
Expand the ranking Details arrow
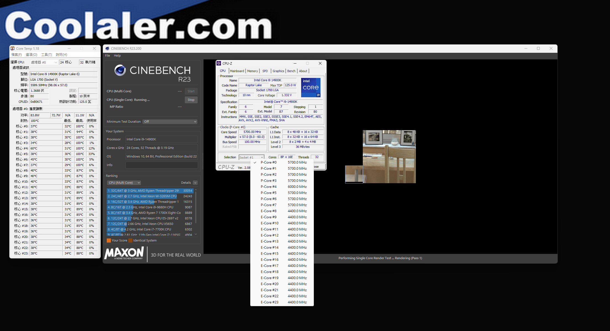pos(195,183)
